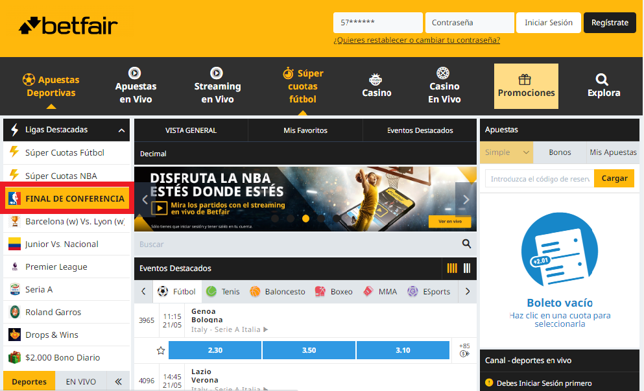Show previous banner slide
This screenshot has width=644, height=391.
145,200
